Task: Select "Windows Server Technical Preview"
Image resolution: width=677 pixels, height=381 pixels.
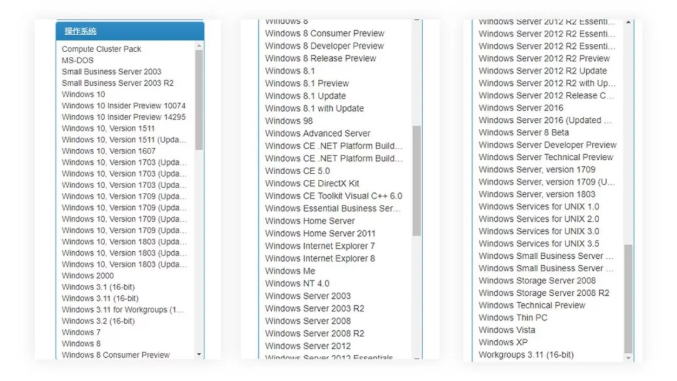Action: click(x=546, y=157)
